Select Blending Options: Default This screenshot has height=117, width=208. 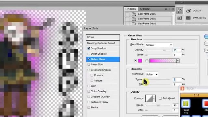103,43
